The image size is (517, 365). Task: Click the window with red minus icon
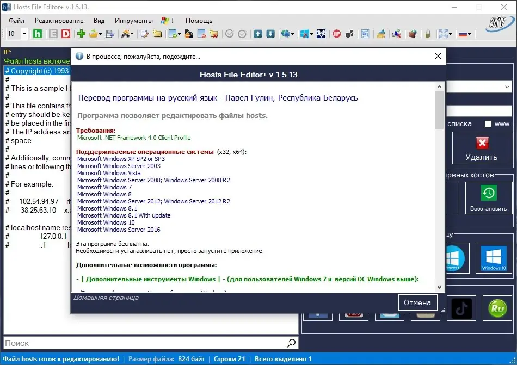pos(201,34)
